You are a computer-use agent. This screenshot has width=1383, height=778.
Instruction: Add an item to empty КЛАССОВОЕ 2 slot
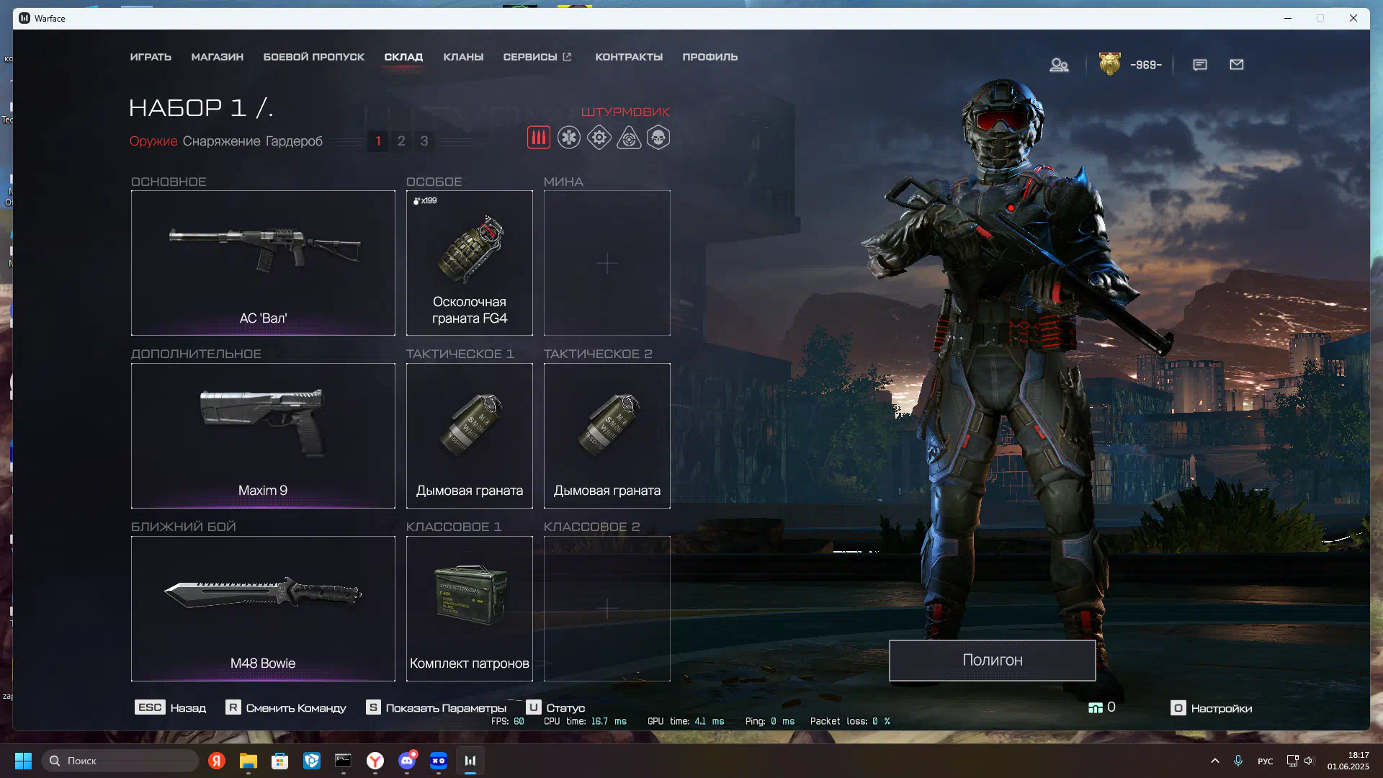[607, 609]
